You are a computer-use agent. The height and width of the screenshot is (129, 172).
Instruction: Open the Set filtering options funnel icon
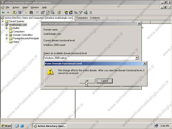click(x=81, y=13)
